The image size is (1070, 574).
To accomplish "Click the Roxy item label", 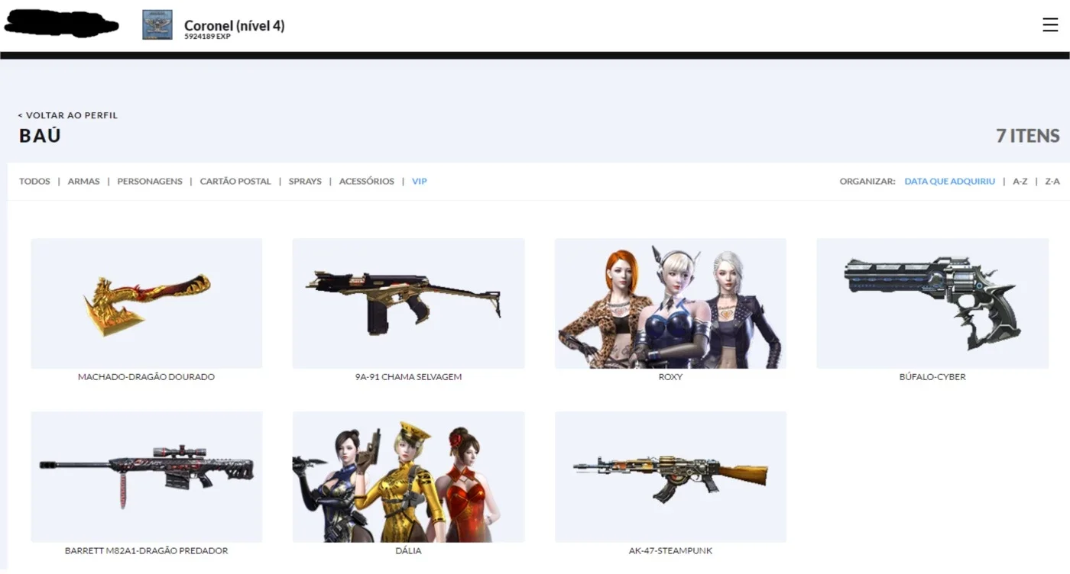I will click(670, 377).
